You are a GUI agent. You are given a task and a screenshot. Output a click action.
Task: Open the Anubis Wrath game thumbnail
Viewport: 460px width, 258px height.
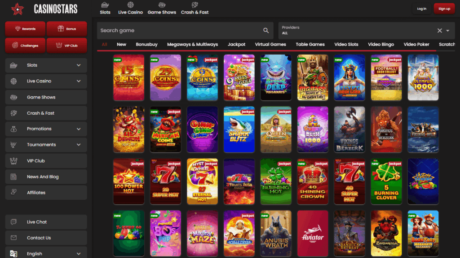[276, 233]
